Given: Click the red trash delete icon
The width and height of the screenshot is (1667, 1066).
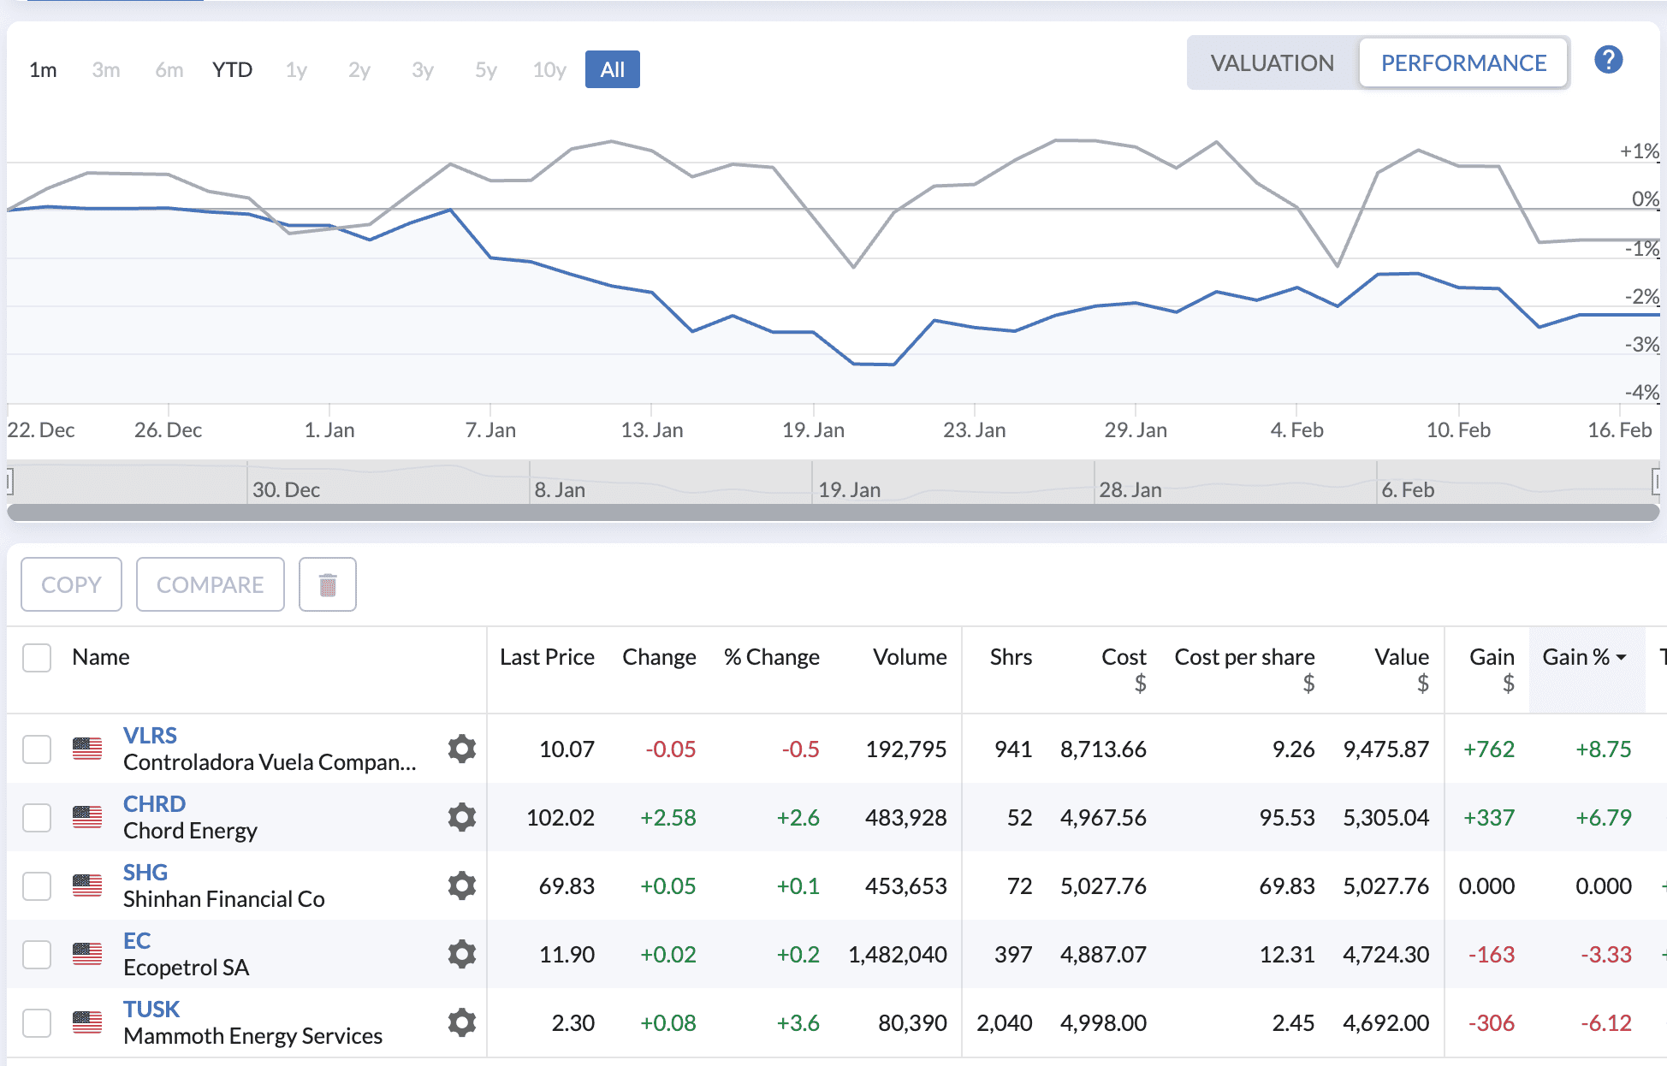Looking at the screenshot, I should (327, 585).
